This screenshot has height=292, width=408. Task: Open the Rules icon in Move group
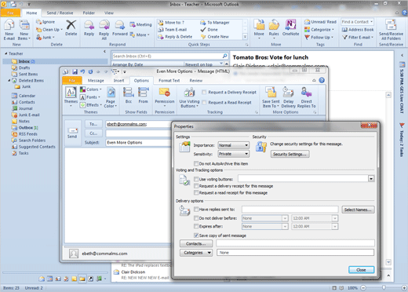[x=274, y=24]
